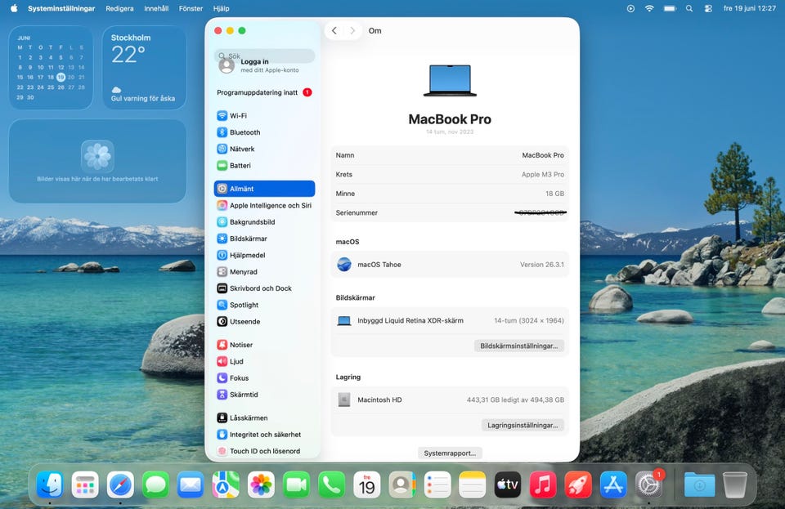Open Bluetooth settings in sidebar

[x=264, y=132]
